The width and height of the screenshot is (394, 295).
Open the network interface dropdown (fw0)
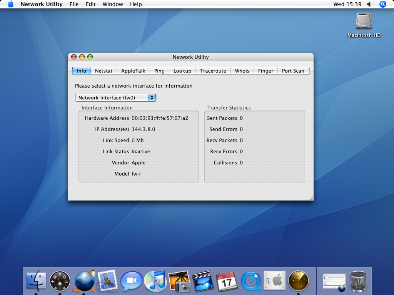click(x=115, y=98)
